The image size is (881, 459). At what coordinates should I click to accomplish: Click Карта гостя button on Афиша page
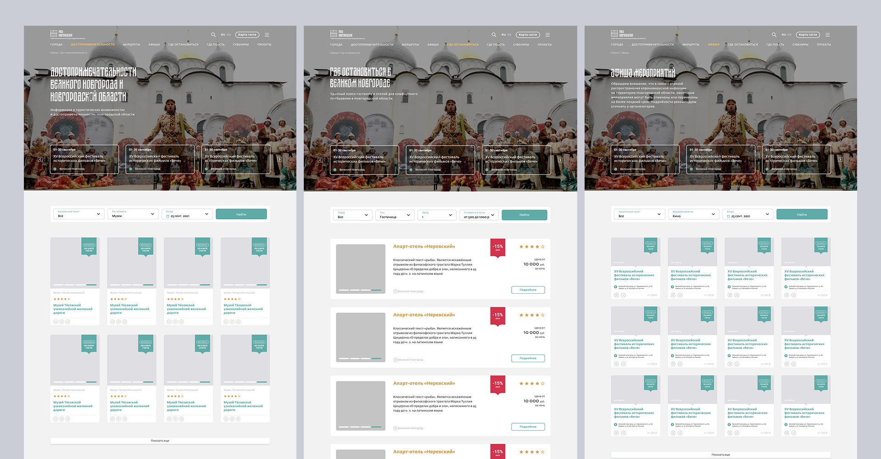pyautogui.click(x=808, y=35)
